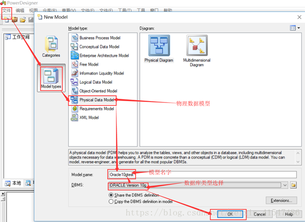The width and height of the screenshot is (305, 222).
Task: Choose XML Model icon
Action: [x=74, y=118]
